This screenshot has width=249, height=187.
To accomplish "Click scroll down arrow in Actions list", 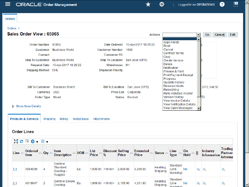I will (199, 108).
